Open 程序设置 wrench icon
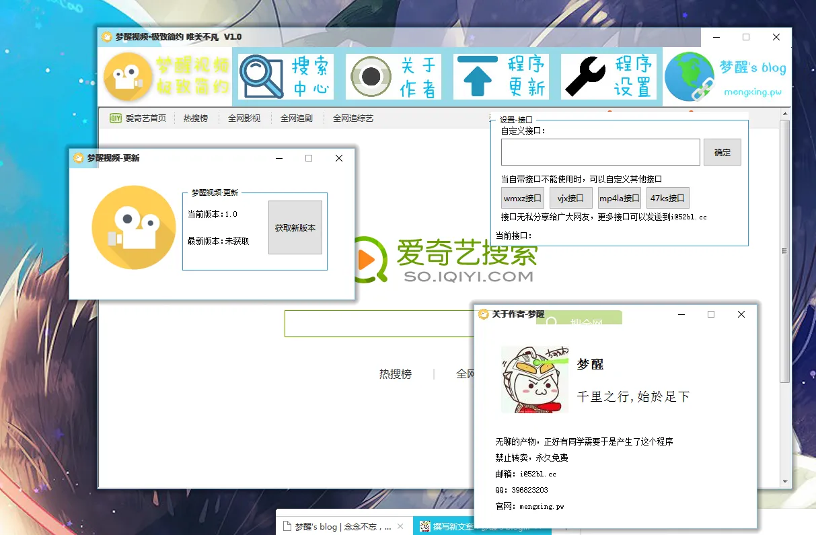This screenshot has height=535, width=816. (x=585, y=77)
